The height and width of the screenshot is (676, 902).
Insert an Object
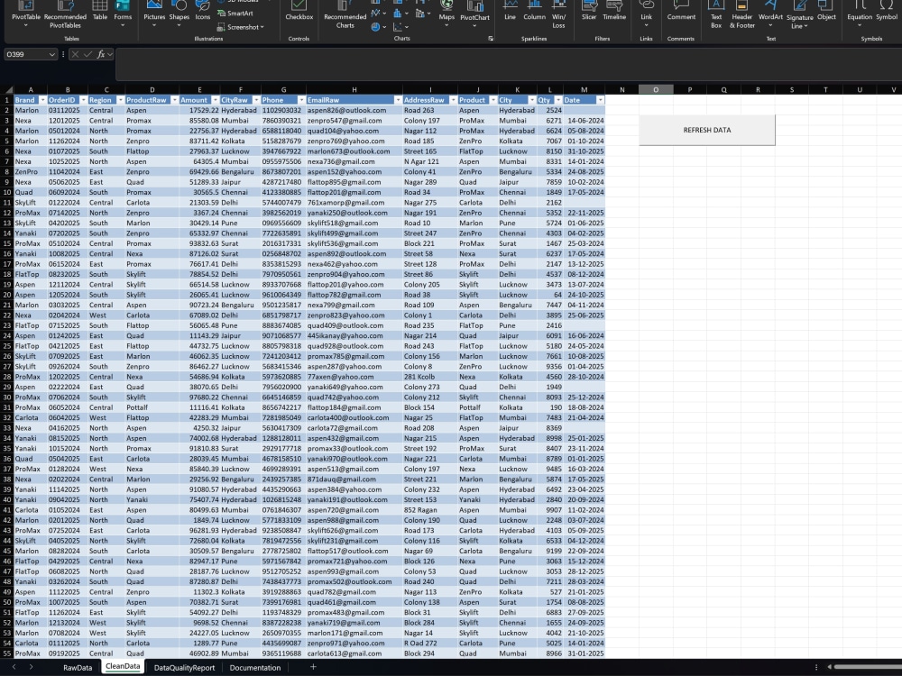point(826,11)
